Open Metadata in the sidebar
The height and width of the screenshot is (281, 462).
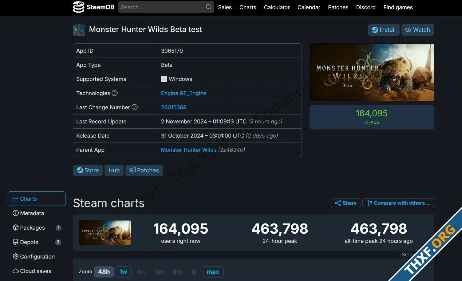(x=37, y=213)
